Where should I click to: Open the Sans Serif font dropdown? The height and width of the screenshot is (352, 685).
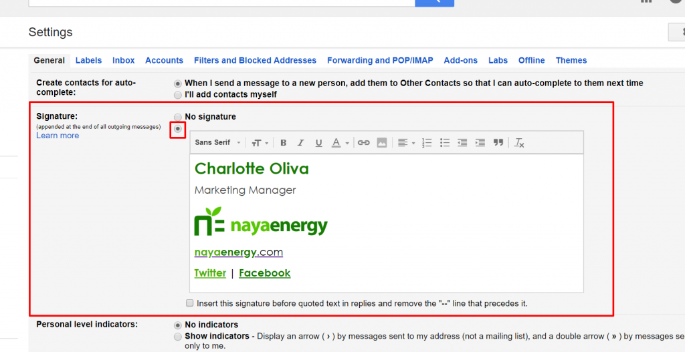[217, 143]
